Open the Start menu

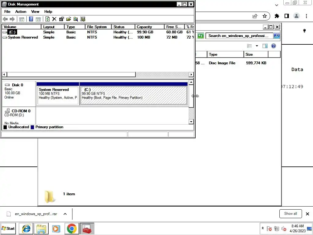click(x=8, y=228)
